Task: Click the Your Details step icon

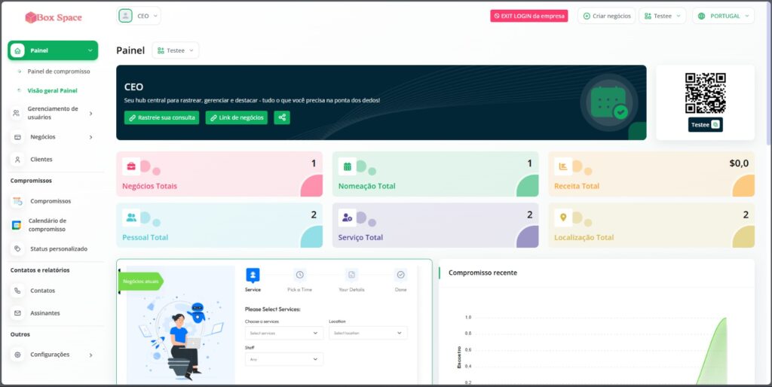Action: click(x=351, y=275)
